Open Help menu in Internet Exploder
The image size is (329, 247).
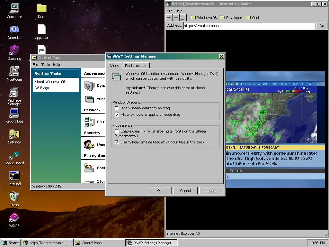(179, 11)
